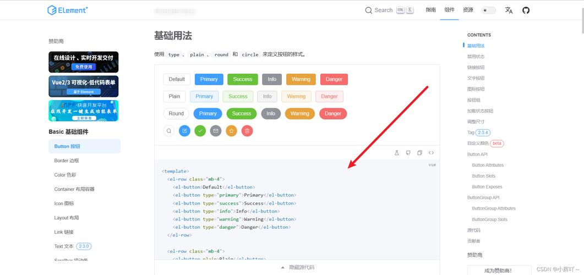
Task: Select Button 按钮 in sidebar
Action: (x=85, y=146)
